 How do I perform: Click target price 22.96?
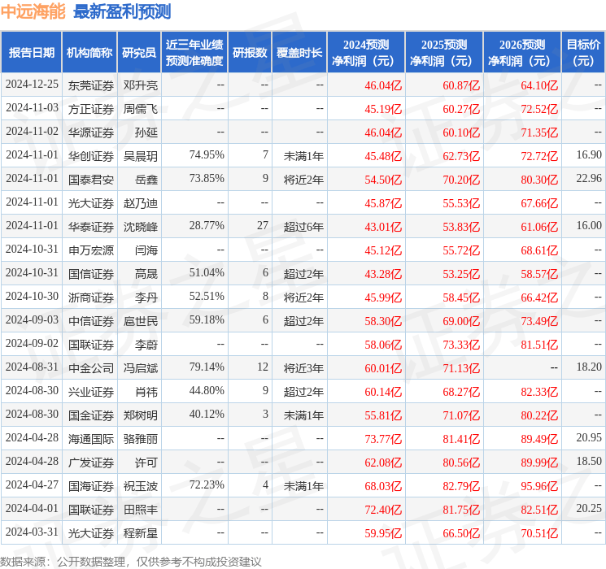point(589,179)
